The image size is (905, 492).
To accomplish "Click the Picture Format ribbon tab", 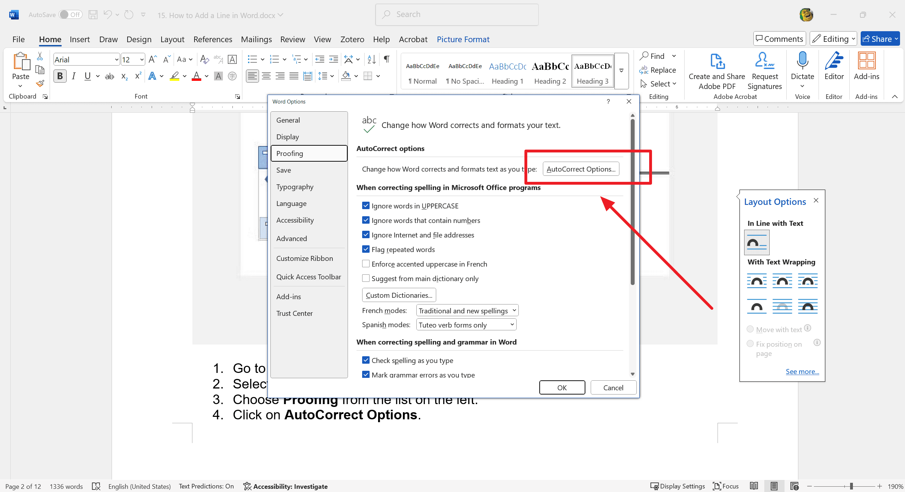I will coord(463,39).
